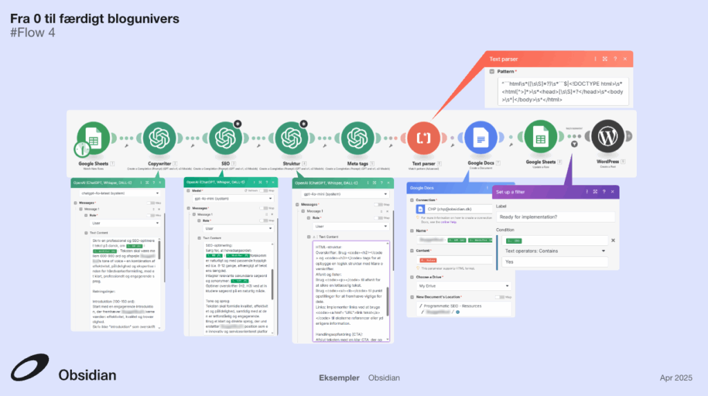
Task: Click the clock schedule icon on Google Sheets
Action: (x=82, y=149)
